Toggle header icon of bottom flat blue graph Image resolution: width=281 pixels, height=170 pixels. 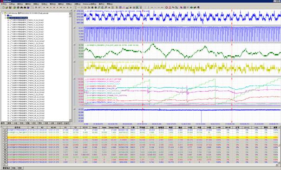(x=75, y=109)
